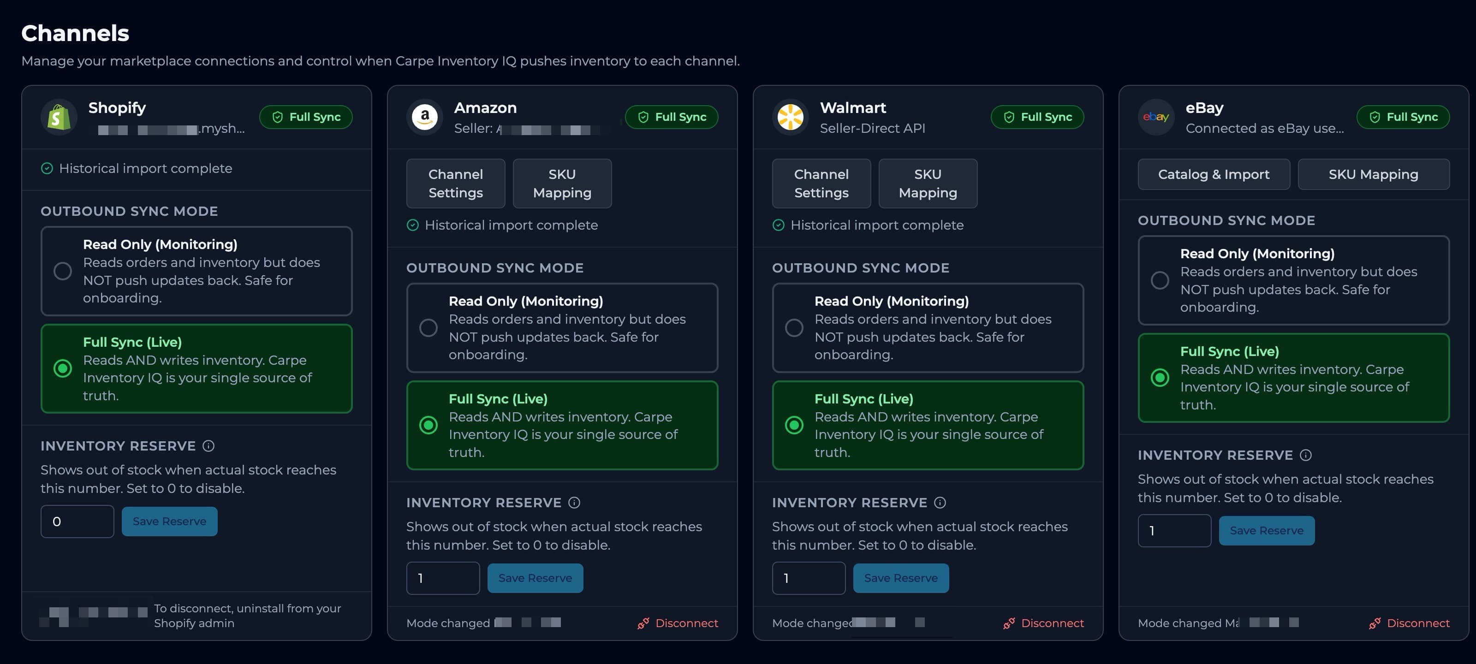1476x664 pixels.
Task: Click Amazon Inventory Reserve info icon
Action: point(574,503)
